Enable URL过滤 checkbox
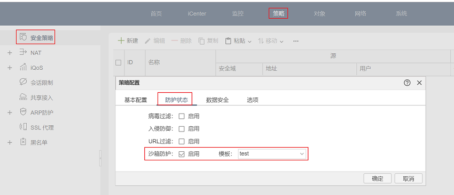This screenshot has width=454, height=195. point(182,142)
